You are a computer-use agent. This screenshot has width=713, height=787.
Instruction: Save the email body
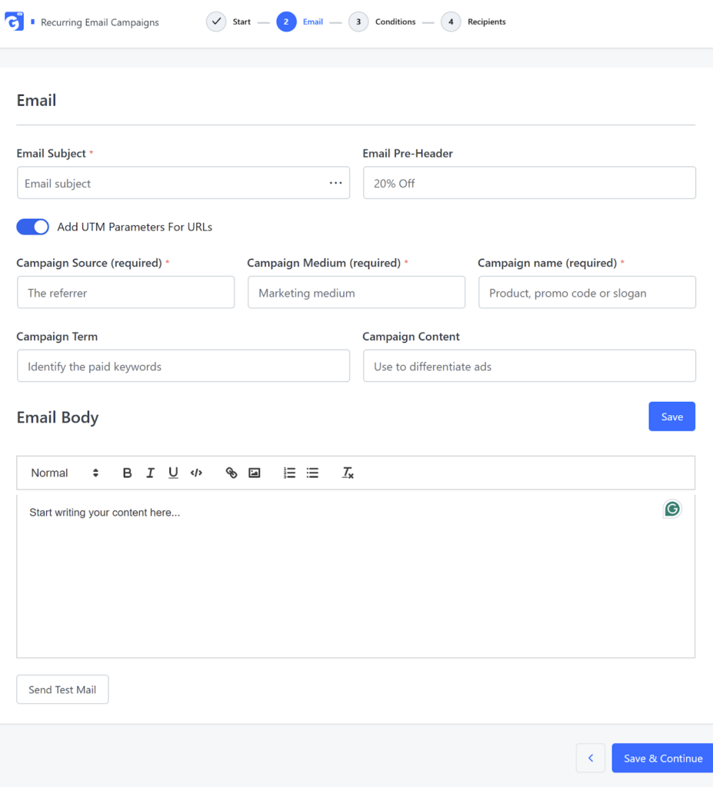tap(671, 417)
